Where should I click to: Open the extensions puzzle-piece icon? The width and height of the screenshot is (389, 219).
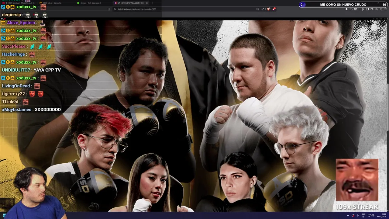pyautogui.click(x=351, y=9)
